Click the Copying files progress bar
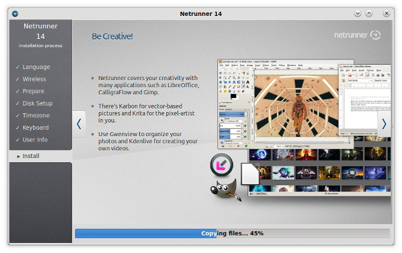The image size is (402, 253). pyautogui.click(x=232, y=234)
